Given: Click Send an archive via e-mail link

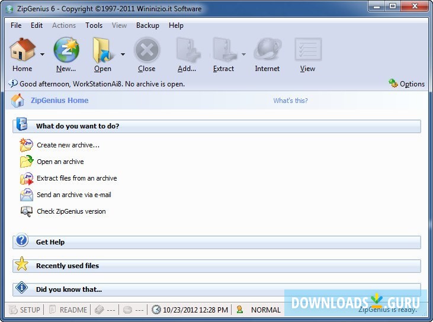Looking at the screenshot, I should click(74, 195).
